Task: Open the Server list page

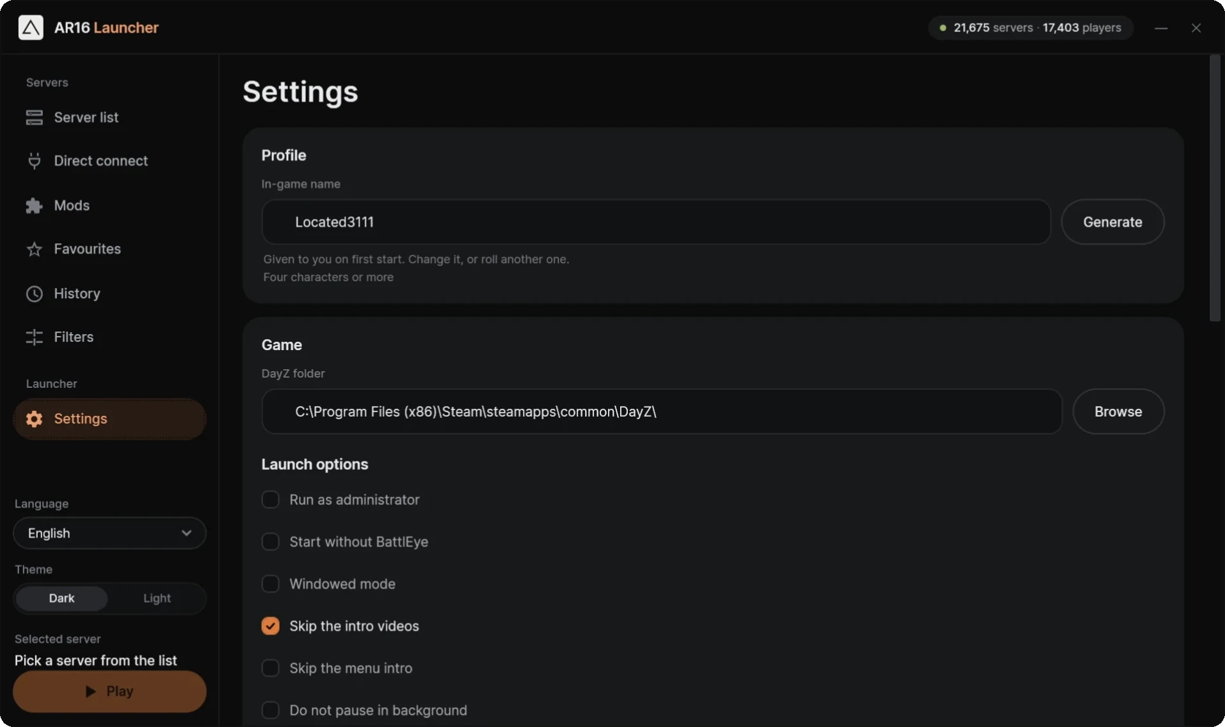Action: [109, 117]
